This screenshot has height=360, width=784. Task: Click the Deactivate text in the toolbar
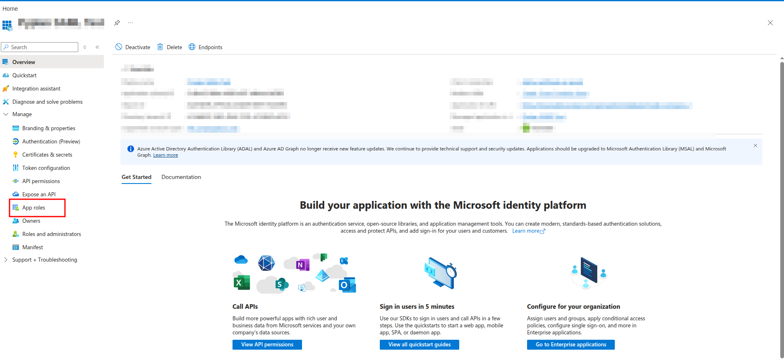(x=138, y=47)
